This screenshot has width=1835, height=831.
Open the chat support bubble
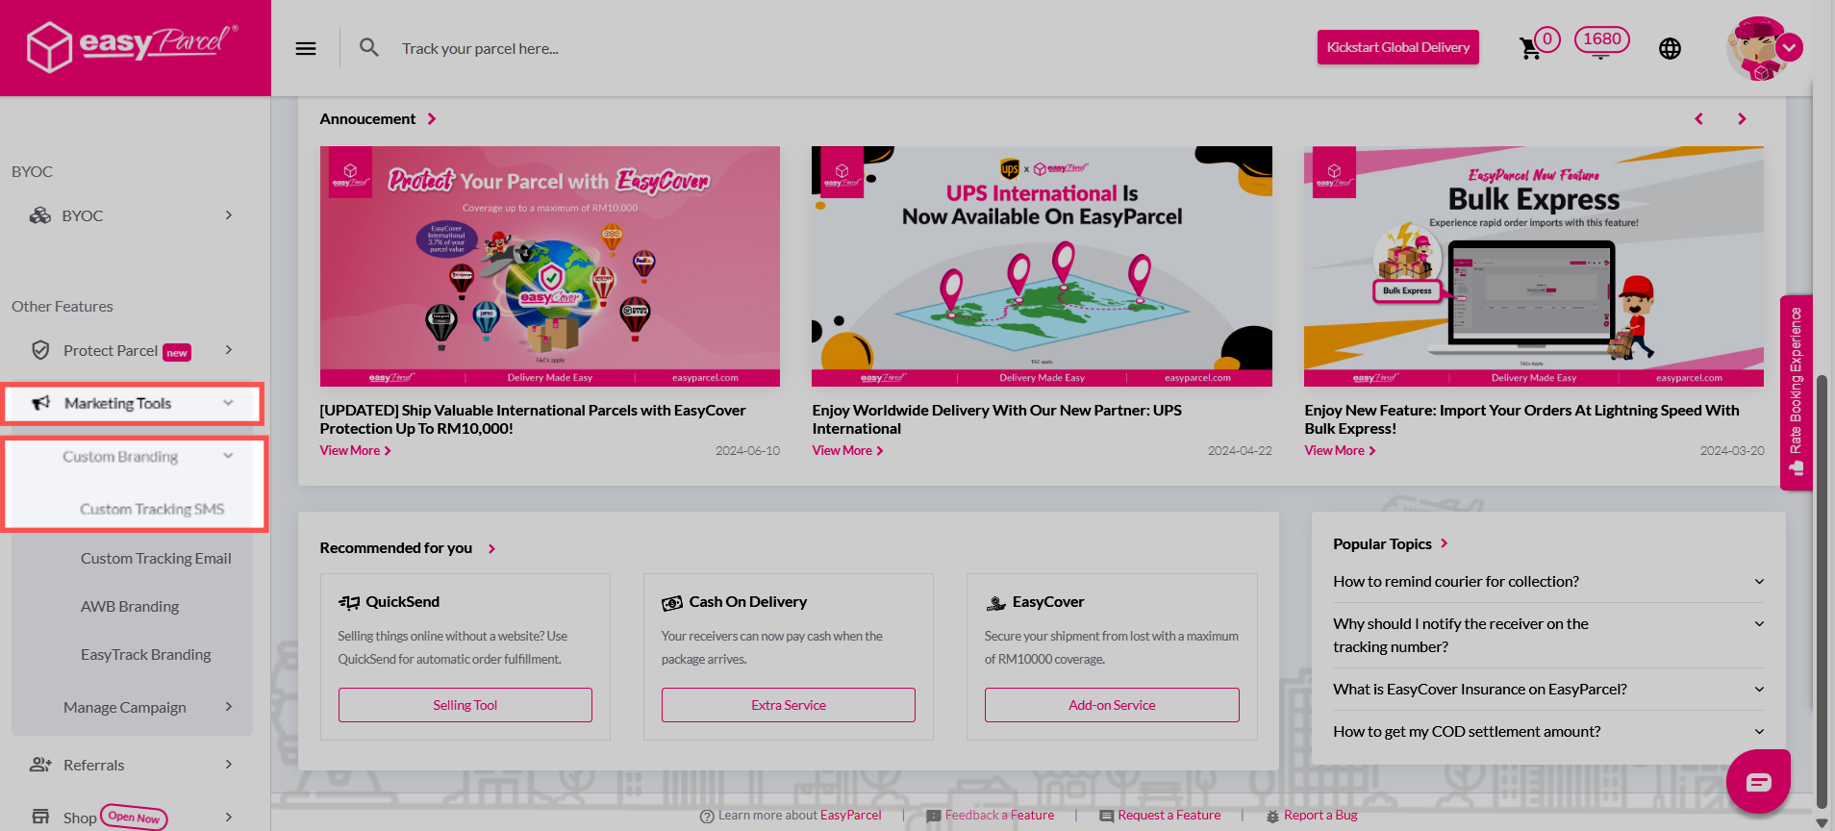pyautogui.click(x=1758, y=781)
